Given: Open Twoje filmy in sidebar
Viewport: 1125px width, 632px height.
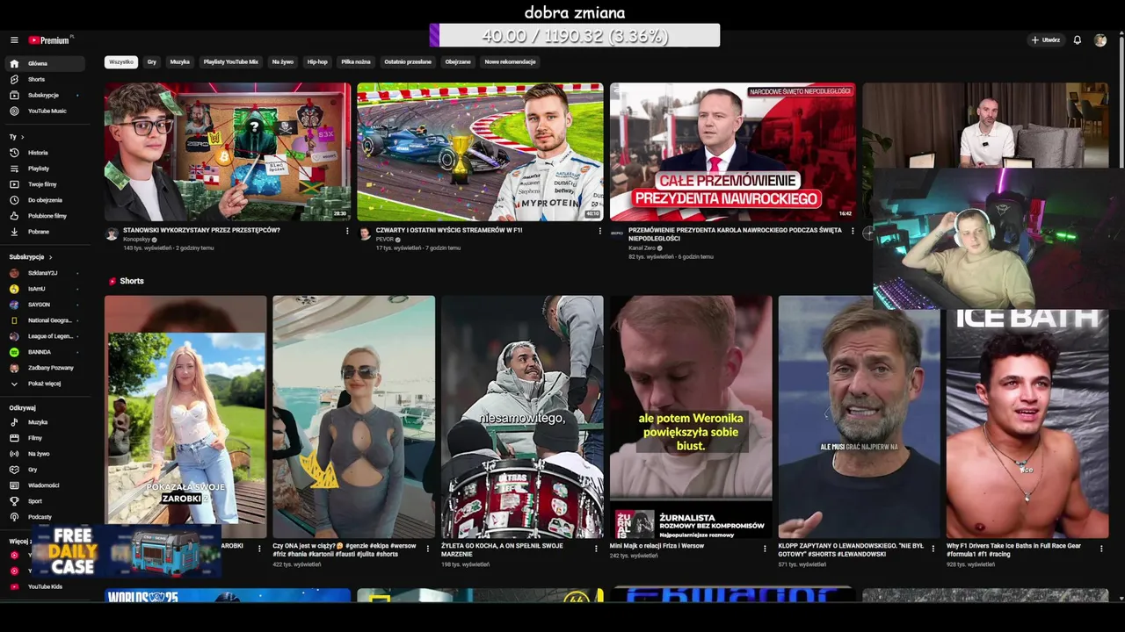Looking at the screenshot, I should (44, 184).
